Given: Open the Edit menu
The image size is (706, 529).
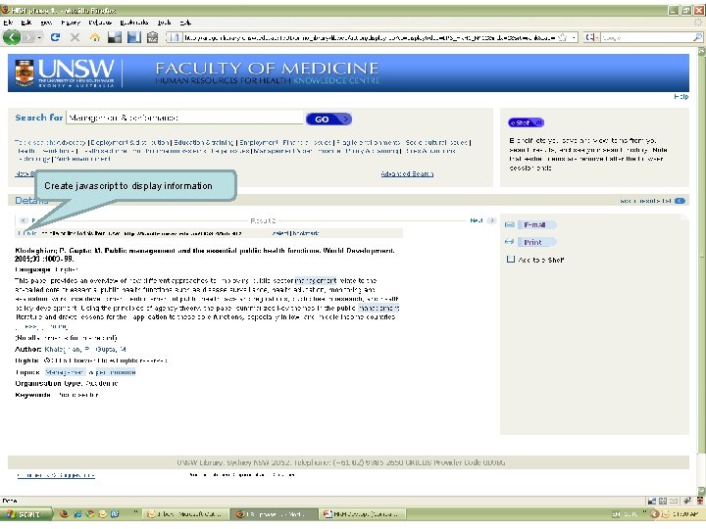Looking at the screenshot, I should click(x=26, y=22).
